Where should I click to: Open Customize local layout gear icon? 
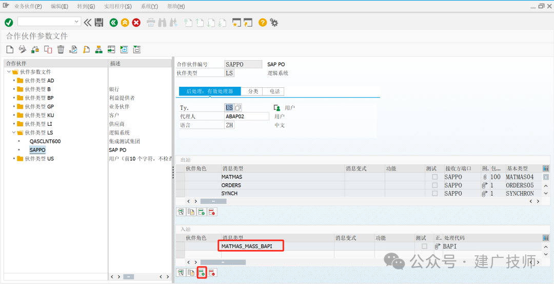(274, 23)
